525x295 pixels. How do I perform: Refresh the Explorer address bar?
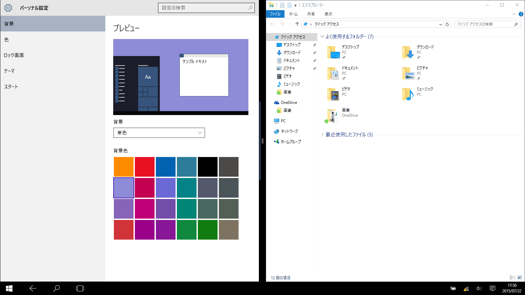[447, 24]
